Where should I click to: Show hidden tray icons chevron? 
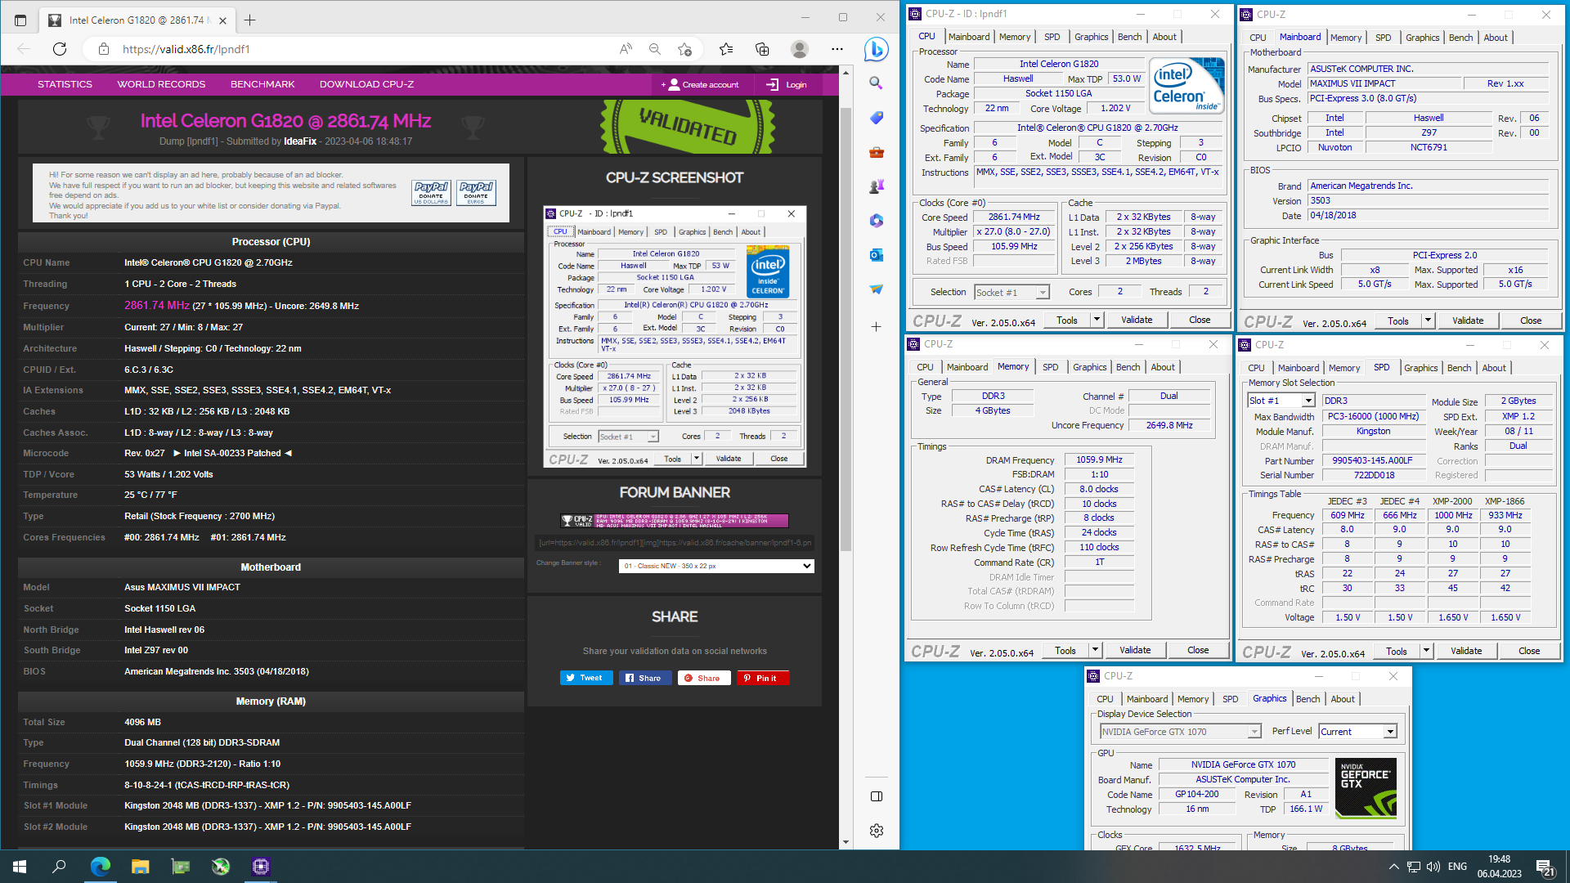1393,867
